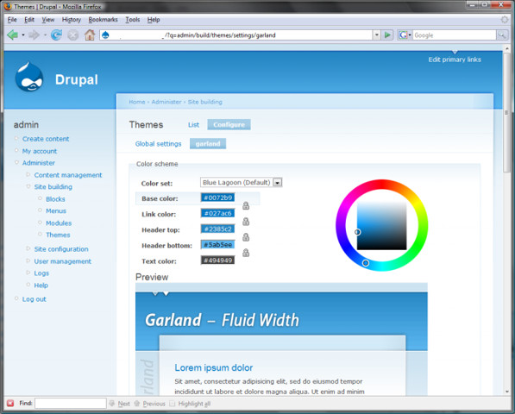Click the Find Next arrow icon

point(112,403)
